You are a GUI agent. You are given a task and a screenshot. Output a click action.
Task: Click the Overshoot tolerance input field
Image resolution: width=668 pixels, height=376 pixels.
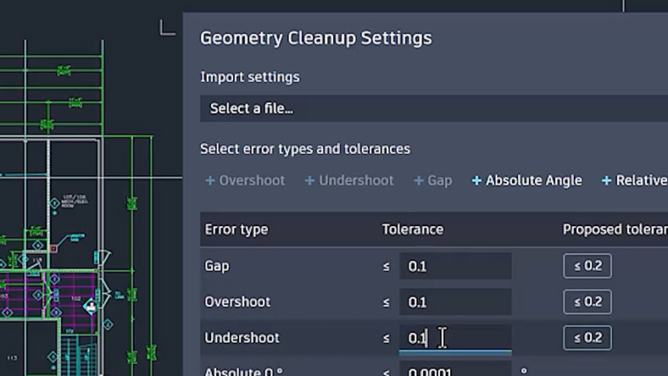pyautogui.click(x=455, y=302)
